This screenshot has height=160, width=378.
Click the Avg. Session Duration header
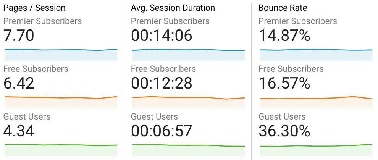click(x=173, y=8)
